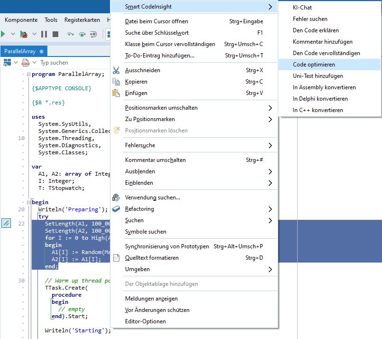Click the {$APPTYPE CONSOLE} directive line
Image resolution: width=382 pixels, height=339 pixels.
62,88
